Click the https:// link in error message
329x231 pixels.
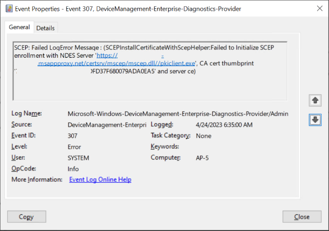[x=107, y=56]
